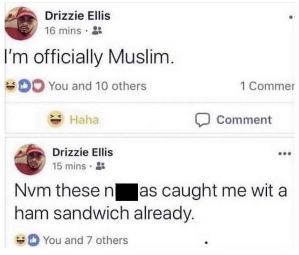This screenshot has width=299, height=255.
Task: Click the Haha reaction button
Action: pyautogui.click(x=73, y=120)
